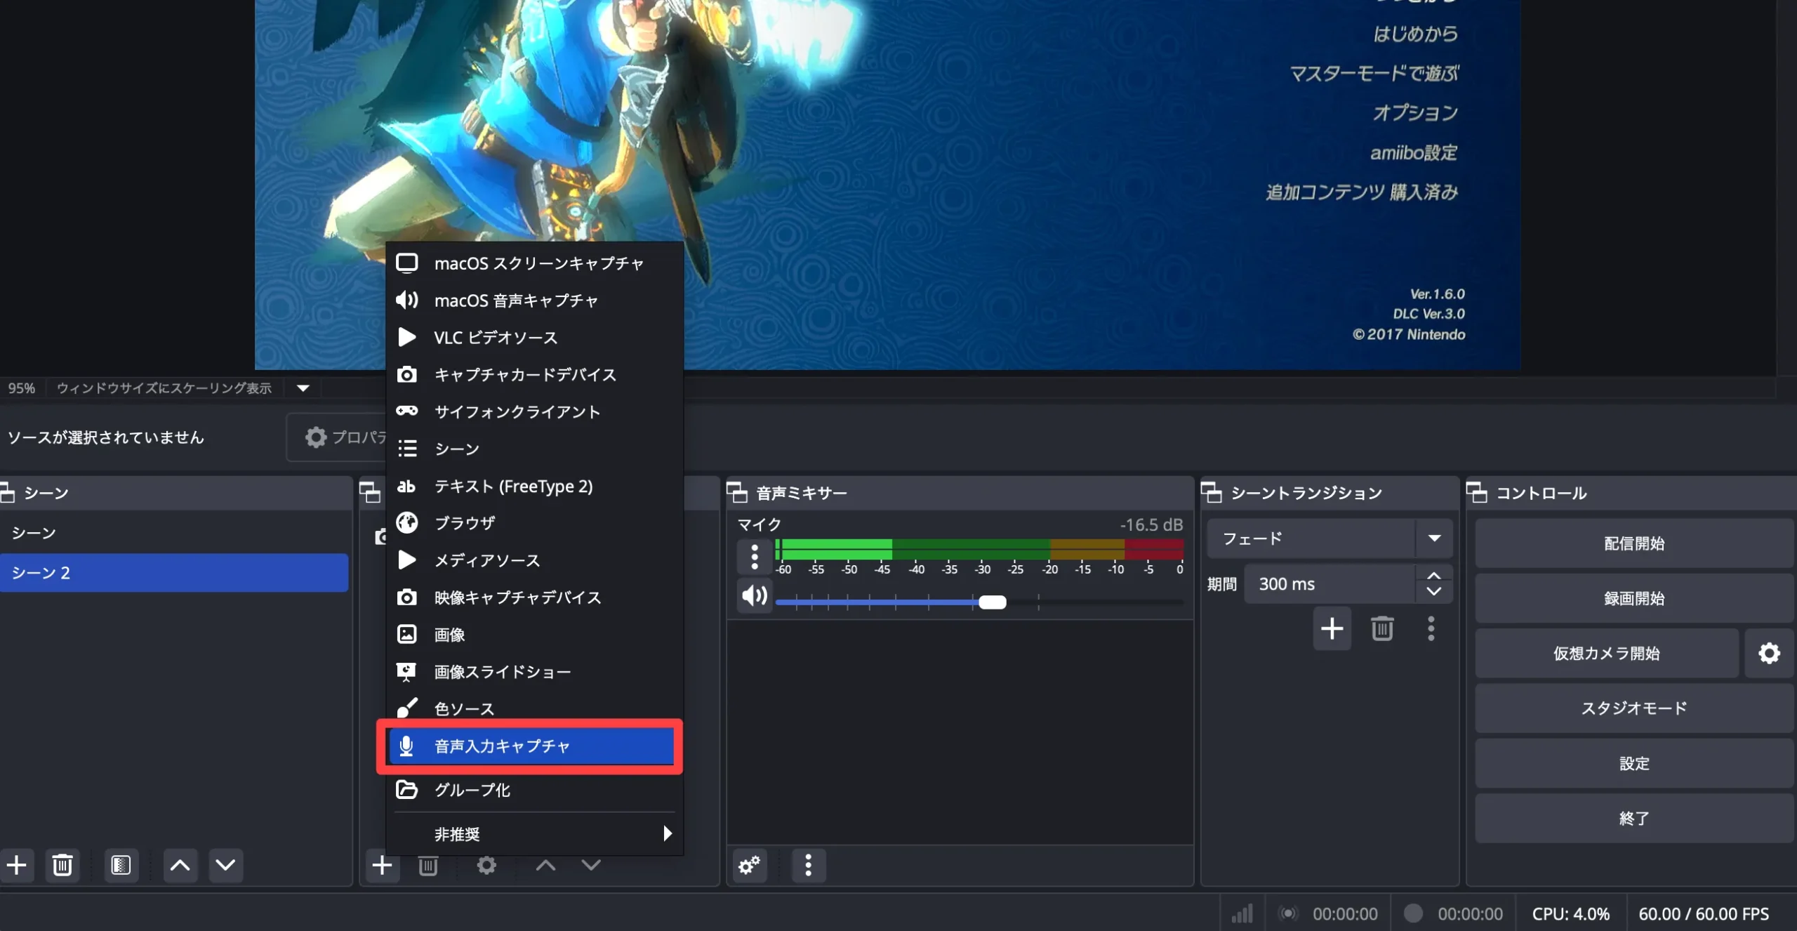Open source properties gear in sources toolbar
1797x931 pixels.
click(x=486, y=866)
